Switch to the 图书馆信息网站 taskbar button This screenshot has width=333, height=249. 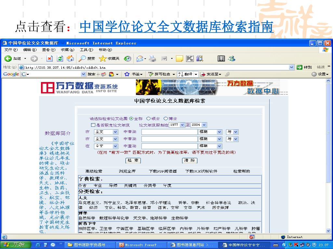coord(193,245)
